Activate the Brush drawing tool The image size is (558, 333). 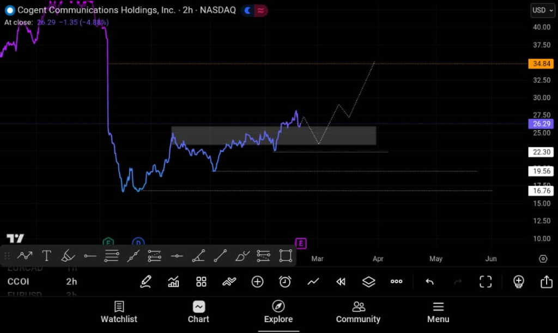68,256
